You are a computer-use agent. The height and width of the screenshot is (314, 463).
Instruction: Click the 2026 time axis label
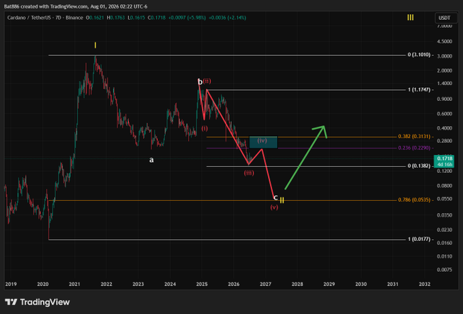tap(234, 284)
